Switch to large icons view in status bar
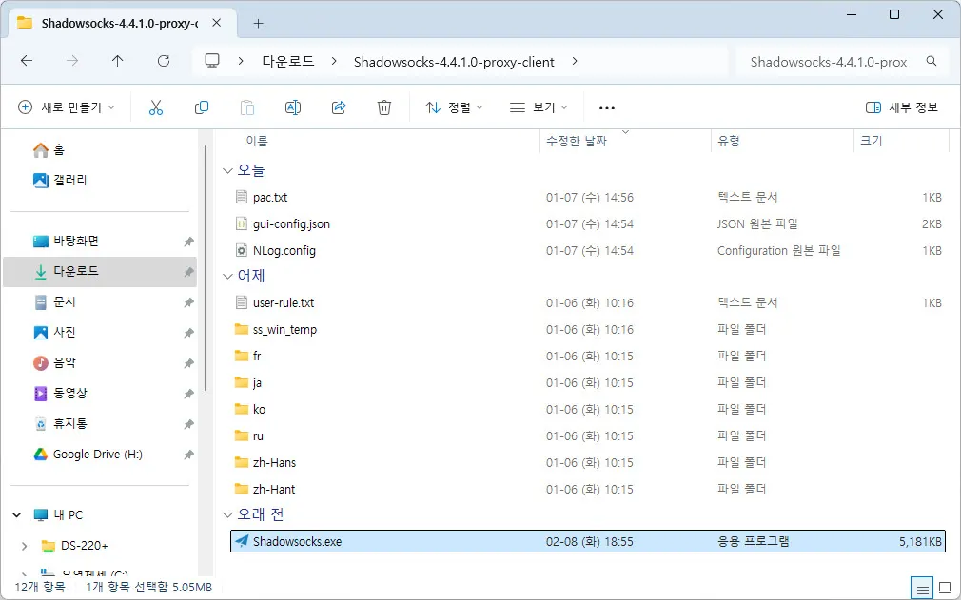The height and width of the screenshot is (600, 961). [x=945, y=589]
